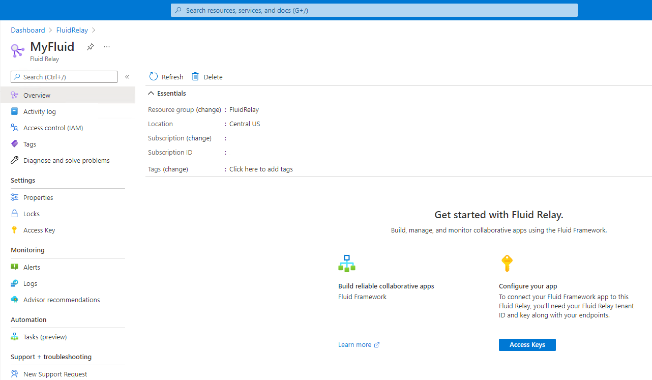Collapse the left navigation pane
The width and height of the screenshot is (652, 380).
point(127,76)
